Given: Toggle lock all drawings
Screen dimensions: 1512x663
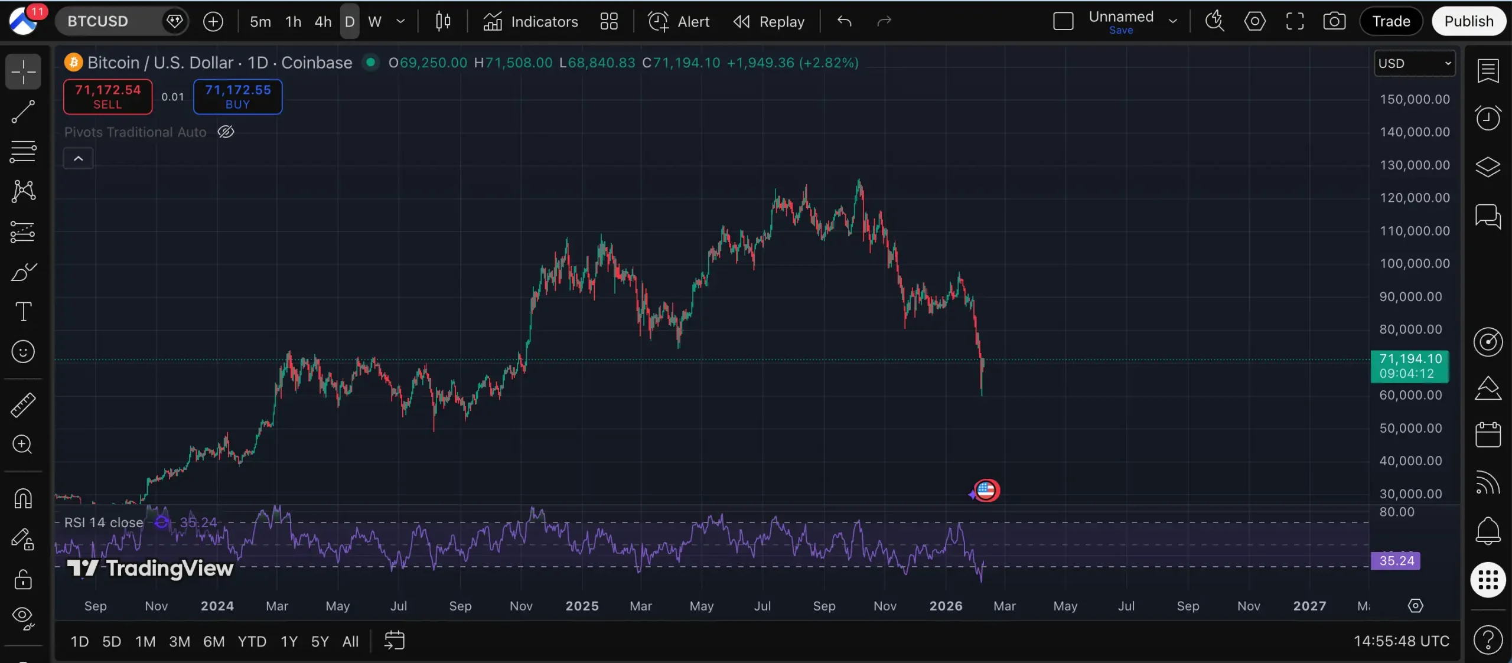Looking at the screenshot, I should (x=23, y=579).
